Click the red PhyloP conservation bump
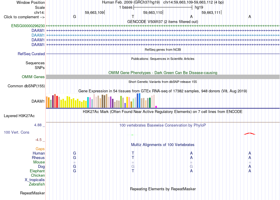This screenshot has width=280, height=200. coord(250,134)
